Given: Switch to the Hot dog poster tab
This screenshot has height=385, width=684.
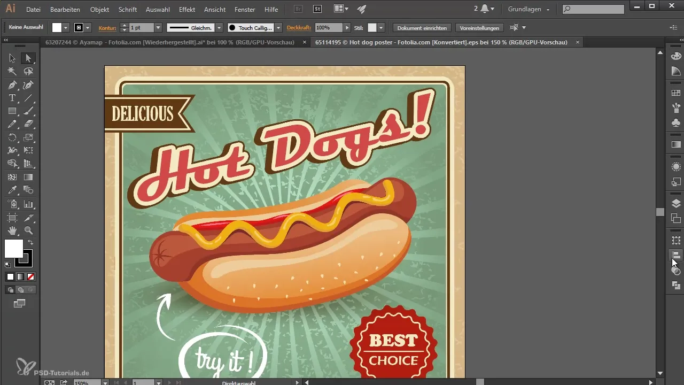Looking at the screenshot, I should coord(441,42).
